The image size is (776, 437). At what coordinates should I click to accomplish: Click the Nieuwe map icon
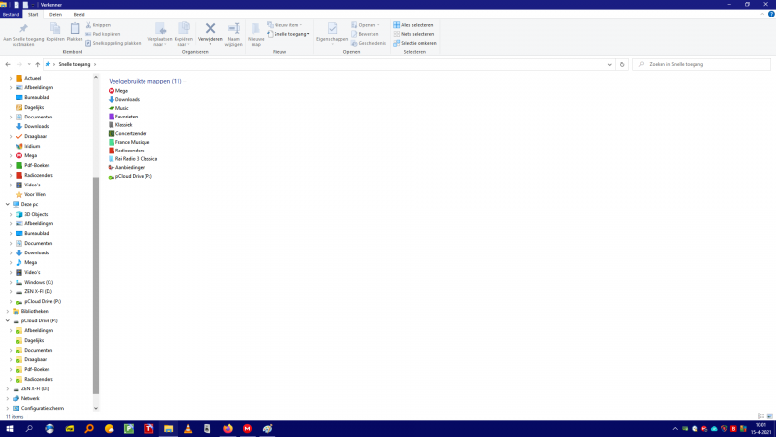coord(256,30)
